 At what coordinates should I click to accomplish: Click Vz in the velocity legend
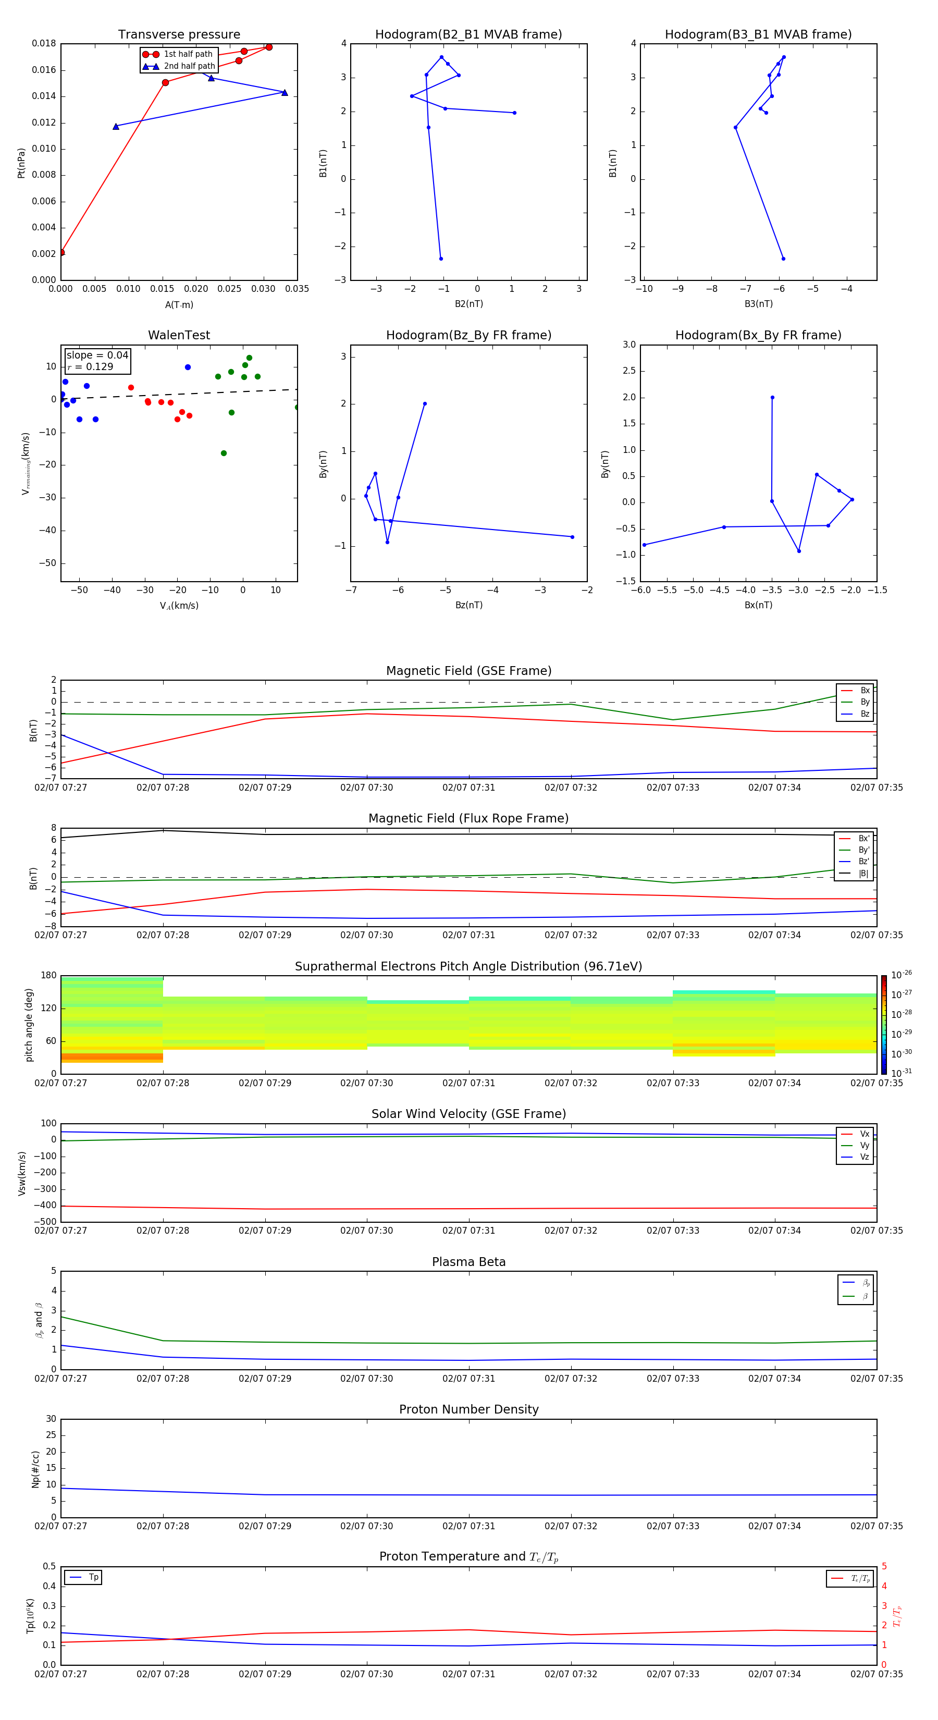tap(855, 1157)
